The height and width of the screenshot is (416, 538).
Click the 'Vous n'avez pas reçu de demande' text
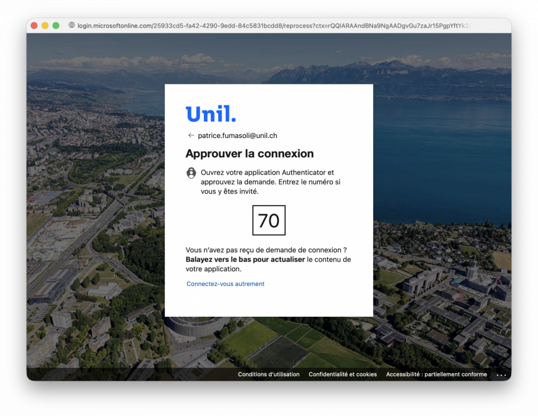pyautogui.click(x=266, y=250)
